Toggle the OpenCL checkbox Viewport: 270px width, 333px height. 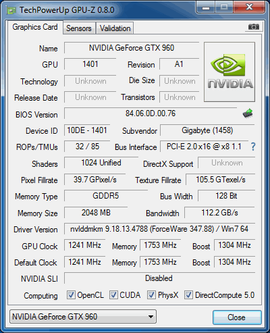click(71, 295)
